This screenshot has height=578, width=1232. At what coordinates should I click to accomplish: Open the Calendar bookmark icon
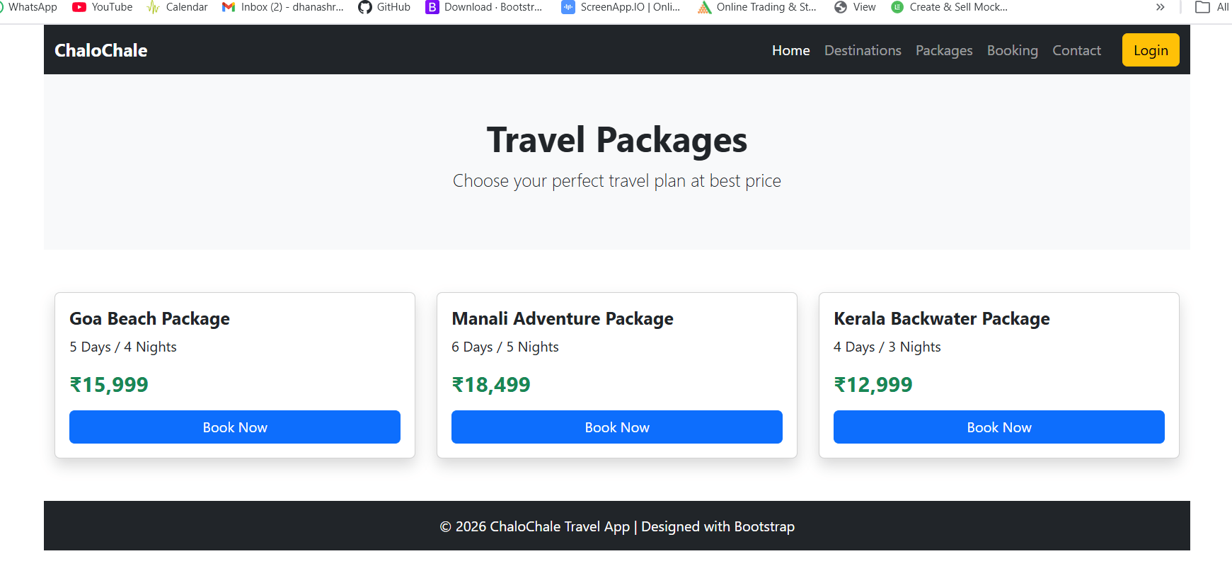point(153,7)
